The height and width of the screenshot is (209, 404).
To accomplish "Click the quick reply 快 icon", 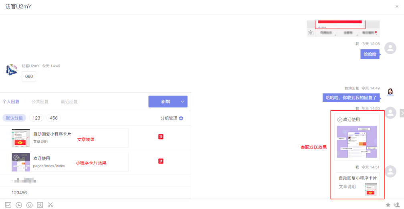I will coord(40,205).
